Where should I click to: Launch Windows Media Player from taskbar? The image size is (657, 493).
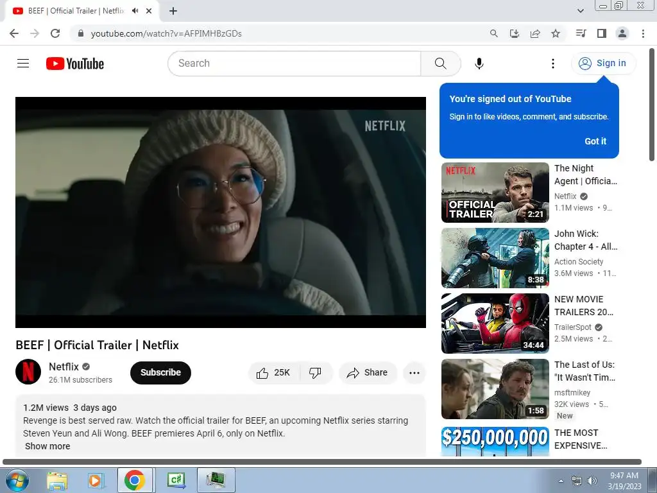[96, 480]
